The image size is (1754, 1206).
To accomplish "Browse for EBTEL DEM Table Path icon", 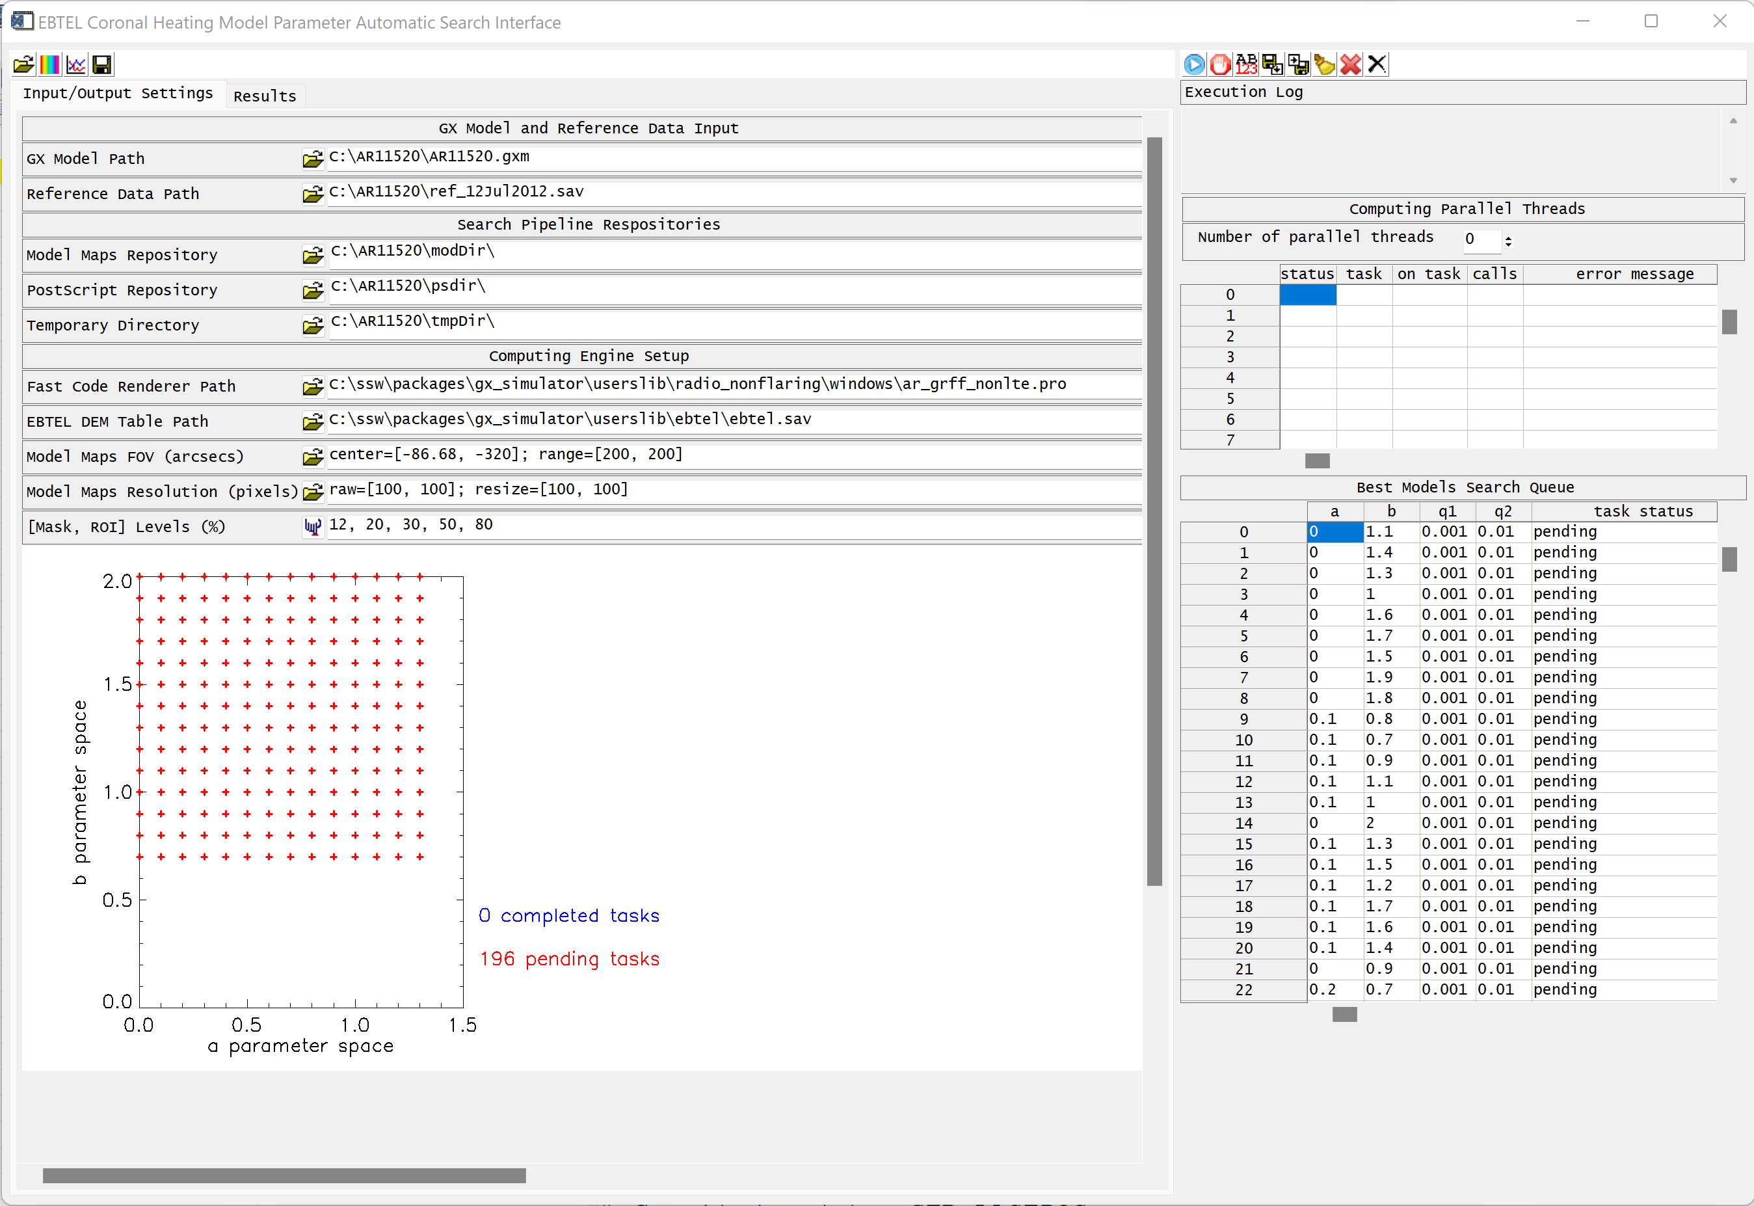I will pyautogui.click(x=313, y=422).
